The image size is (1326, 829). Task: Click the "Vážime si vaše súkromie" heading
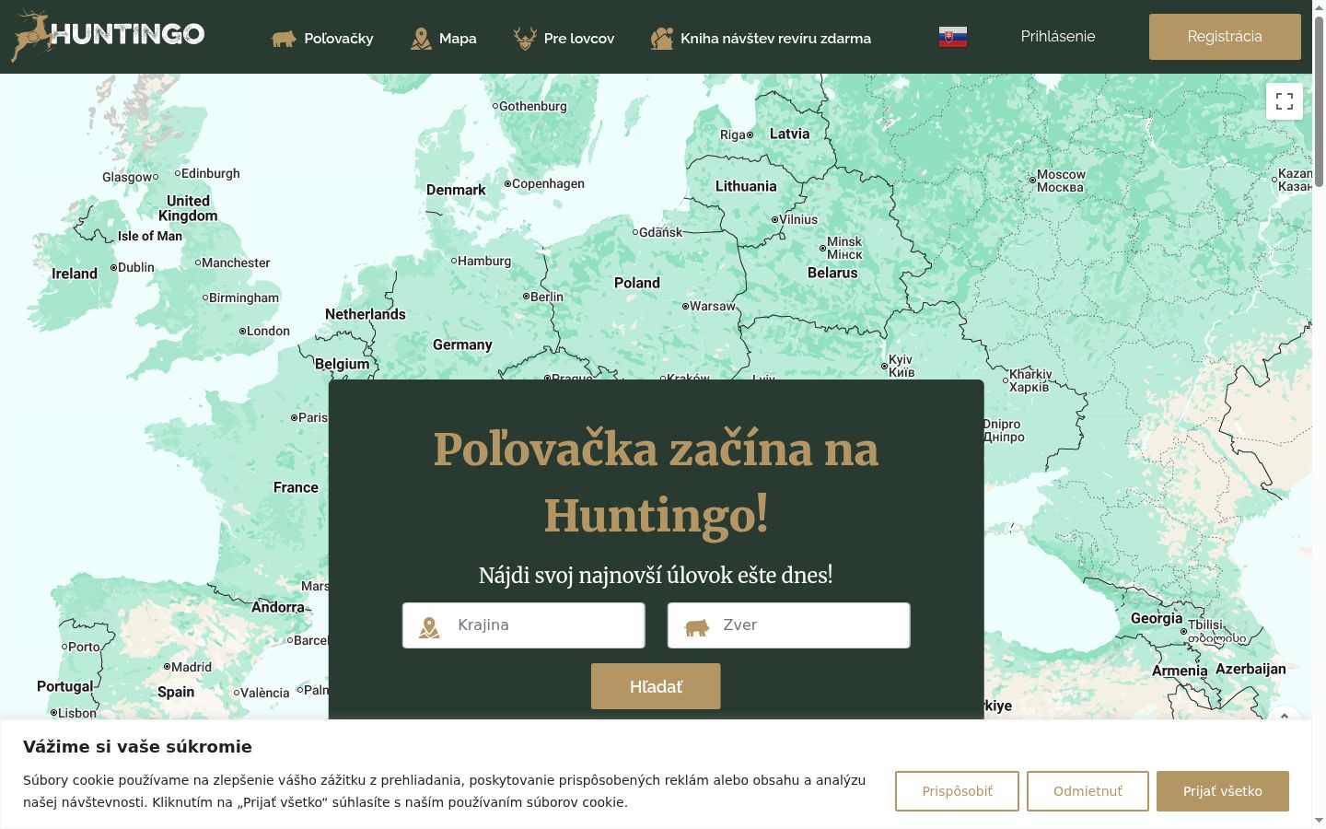pos(137,747)
